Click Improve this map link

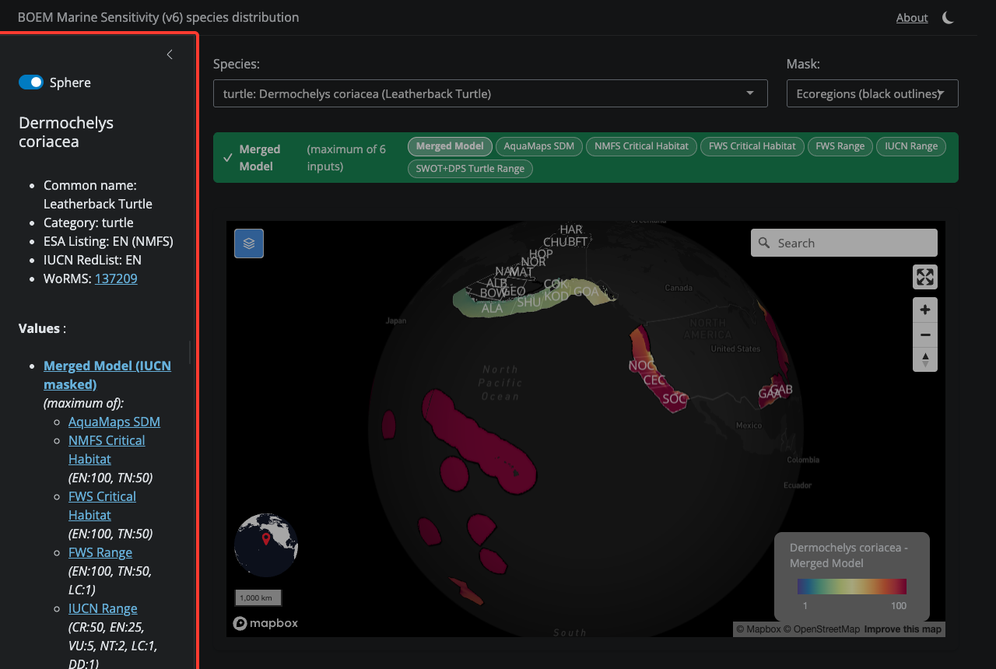(x=903, y=629)
